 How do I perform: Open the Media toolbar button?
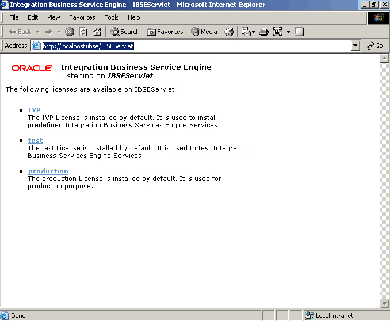click(204, 32)
